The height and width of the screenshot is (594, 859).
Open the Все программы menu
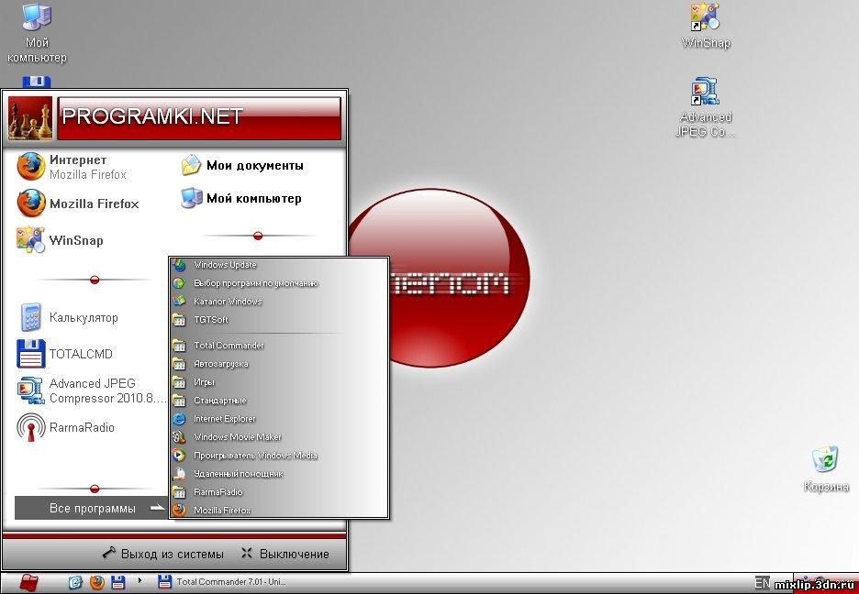[x=92, y=508]
